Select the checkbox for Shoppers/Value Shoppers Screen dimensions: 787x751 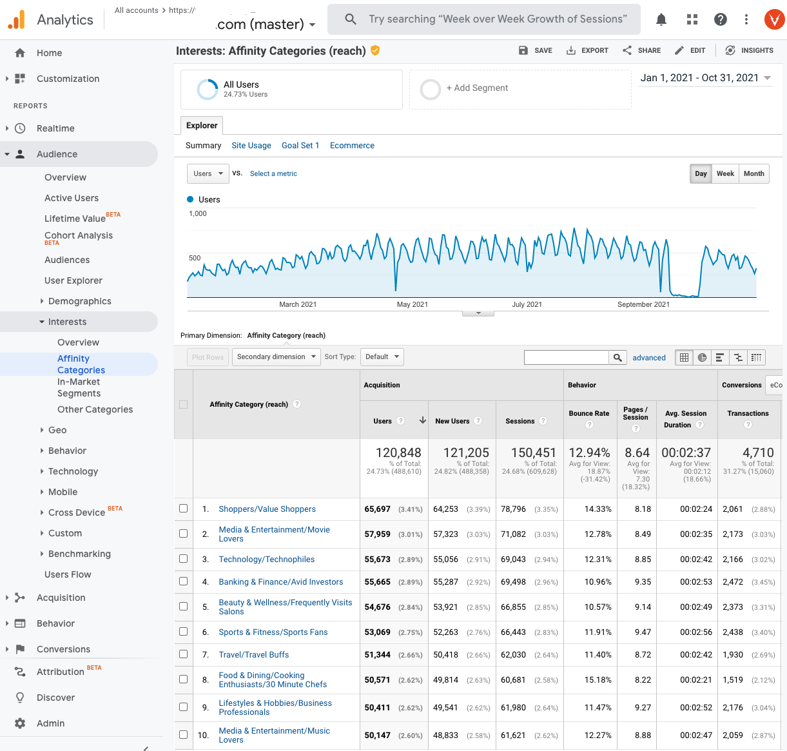(x=183, y=509)
